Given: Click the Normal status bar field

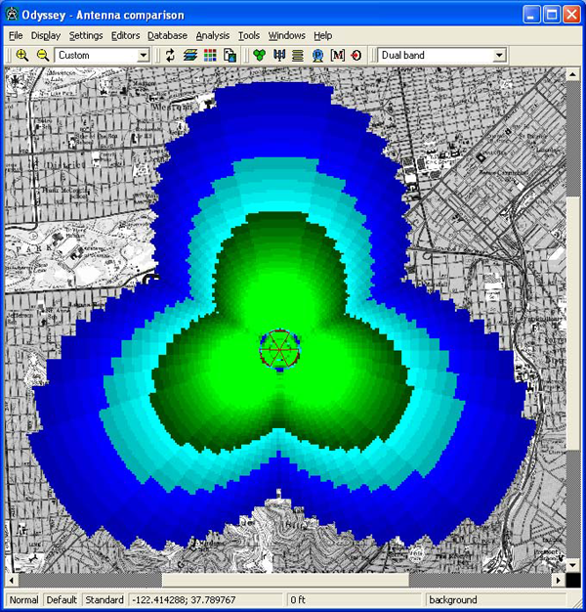Looking at the screenshot, I should (x=23, y=599).
